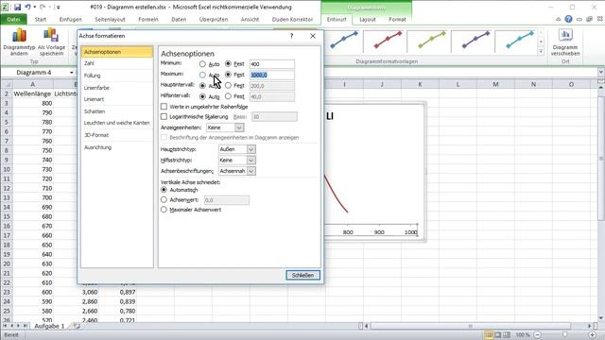Expand the formula bar
Viewport: 605px width, 340px height.
tap(601, 73)
